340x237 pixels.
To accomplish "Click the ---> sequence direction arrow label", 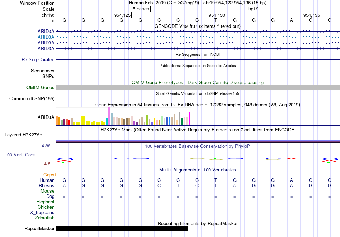I will click(x=50, y=21).
